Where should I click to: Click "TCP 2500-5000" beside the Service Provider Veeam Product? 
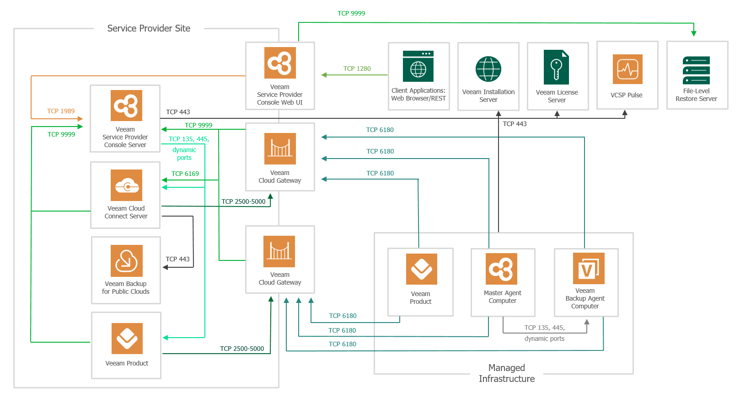pos(242,349)
